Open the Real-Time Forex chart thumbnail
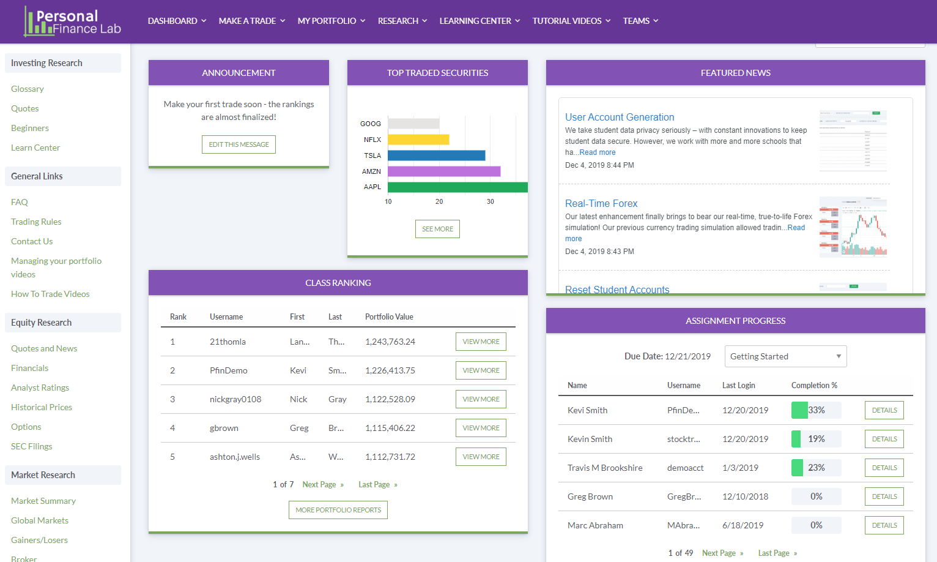 [x=853, y=227]
